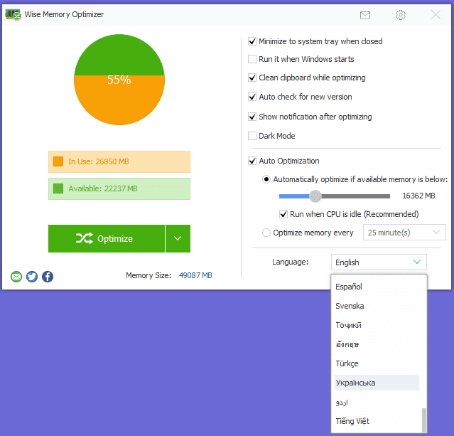Click the orange In Use color square
This screenshot has height=436, width=454.
(x=58, y=161)
